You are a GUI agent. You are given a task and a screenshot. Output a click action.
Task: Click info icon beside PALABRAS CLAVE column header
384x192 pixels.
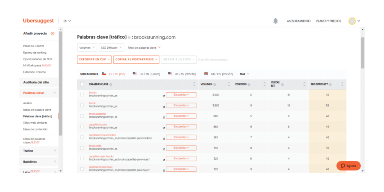pos(111,84)
